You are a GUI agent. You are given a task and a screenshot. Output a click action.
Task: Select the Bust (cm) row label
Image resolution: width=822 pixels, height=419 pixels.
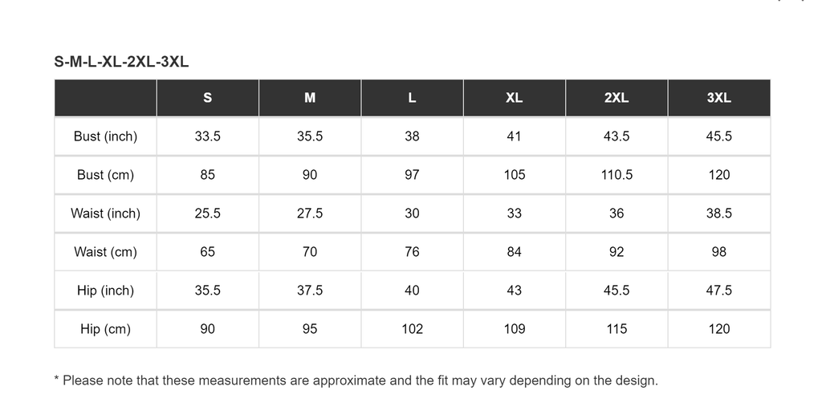(x=105, y=175)
